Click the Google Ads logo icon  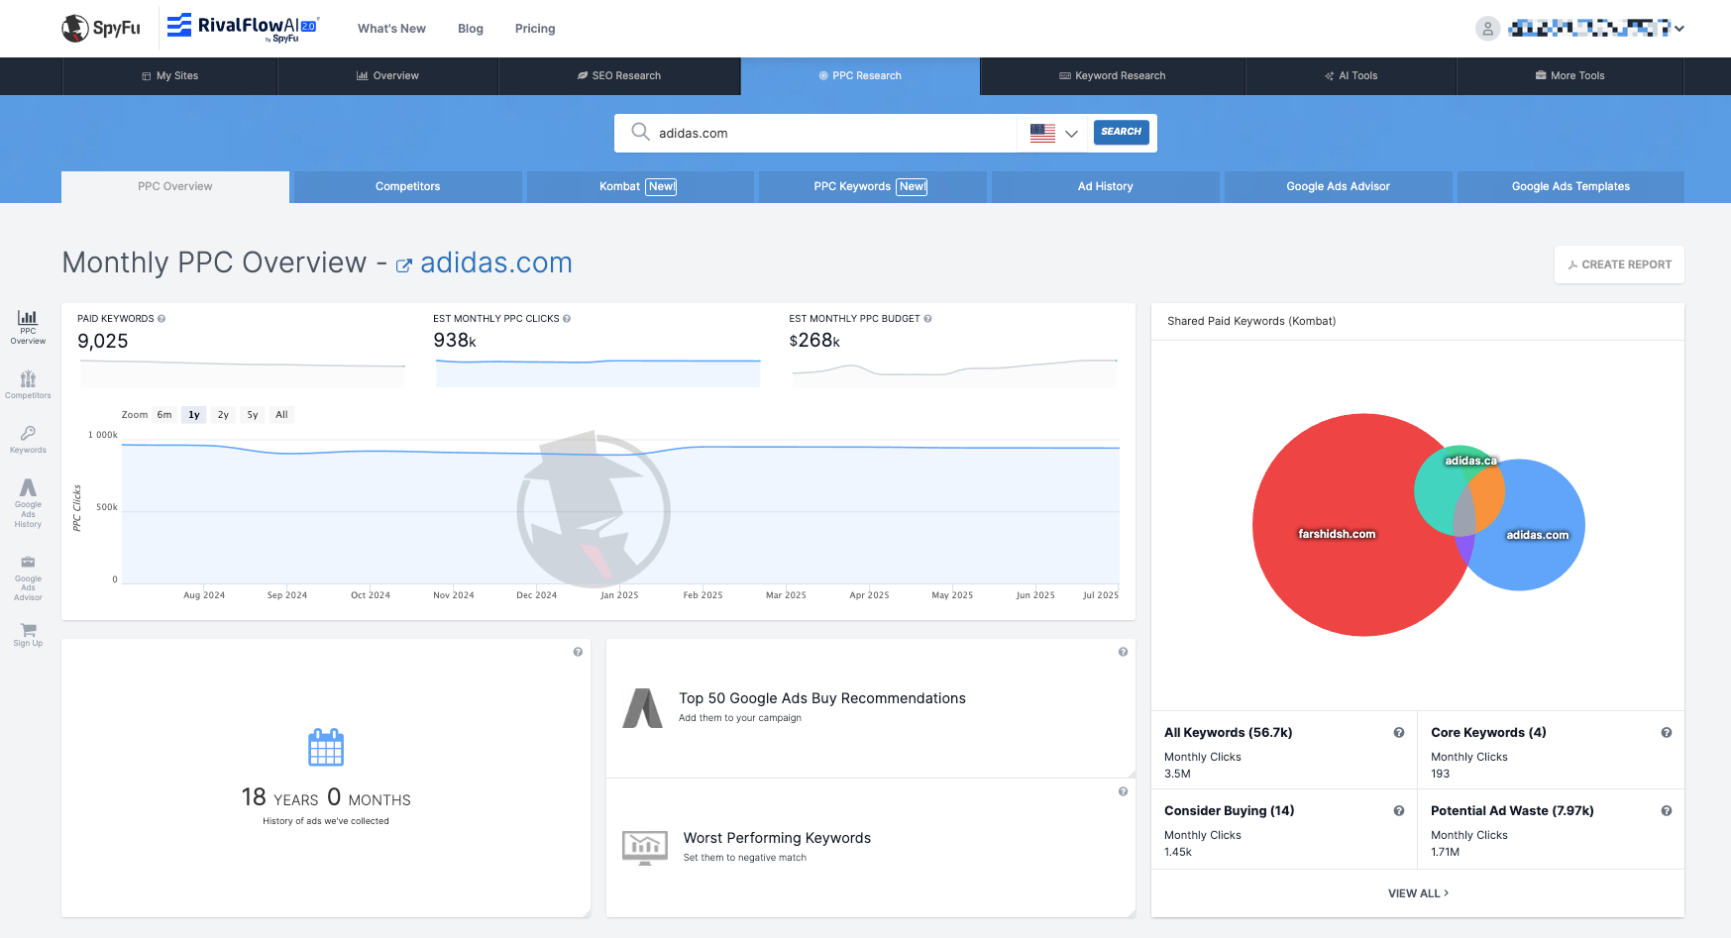point(643,708)
